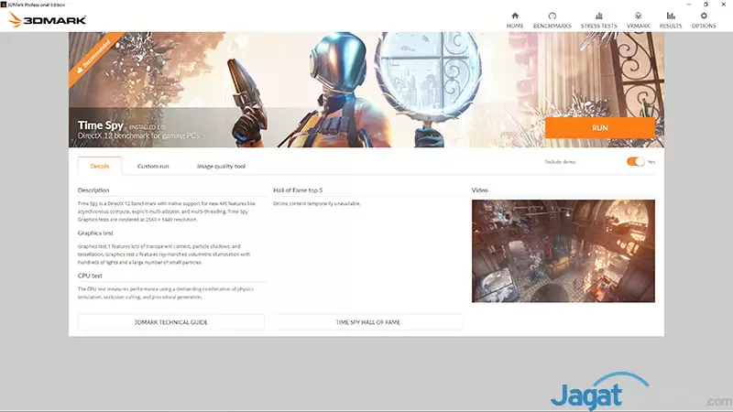The height and width of the screenshot is (412, 733).
Task: Toggle the Include demo switch
Action: 635,162
